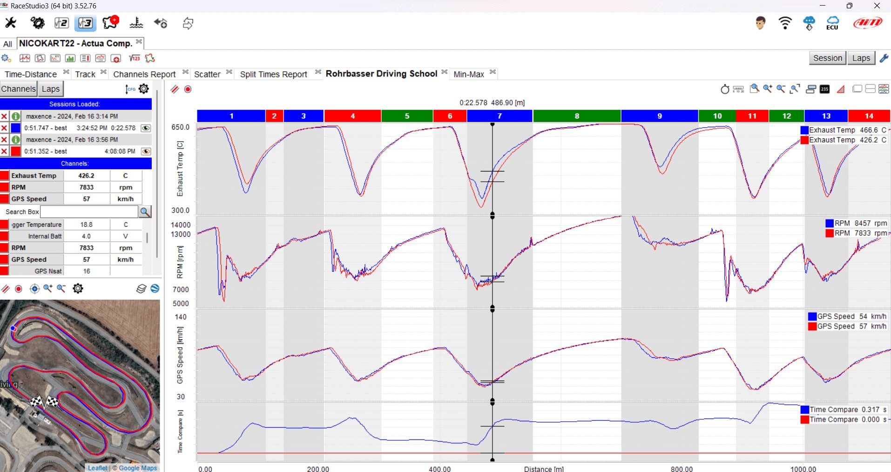Open the Leaflet link on the map
Image resolution: width=891 pixels, height=472 pixels.
click(x=97, y=468)
